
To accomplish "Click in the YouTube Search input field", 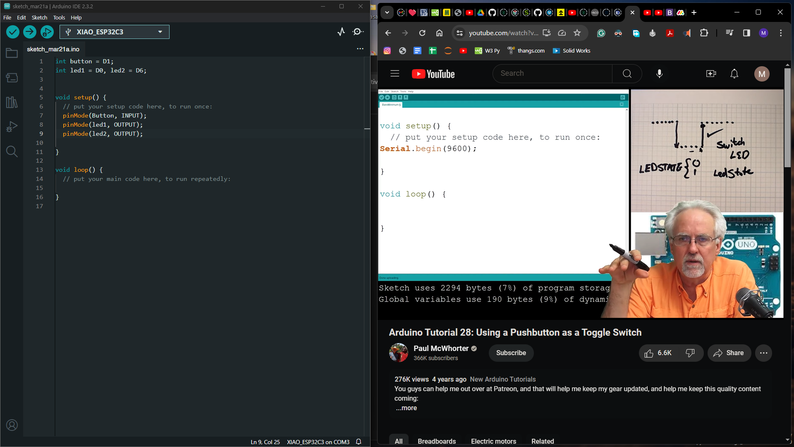I will pos(552,74).
